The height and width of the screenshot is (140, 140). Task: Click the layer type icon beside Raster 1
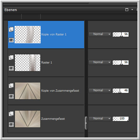pyautogui.click(x=11, y=58)
